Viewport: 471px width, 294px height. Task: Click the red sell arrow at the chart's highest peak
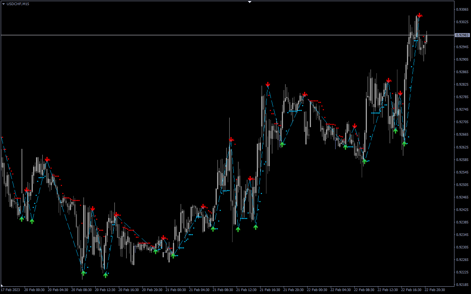[419, 15]
